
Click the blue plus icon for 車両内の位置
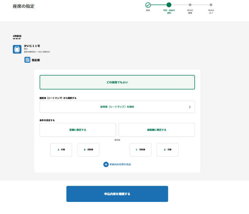[106, 164]
